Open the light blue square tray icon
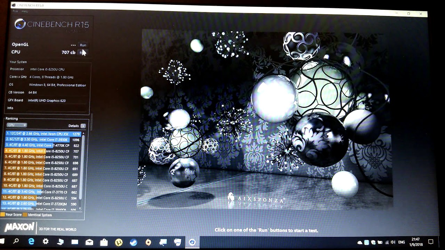This screenshot has height=250, width=445. (x=367, y=242)
